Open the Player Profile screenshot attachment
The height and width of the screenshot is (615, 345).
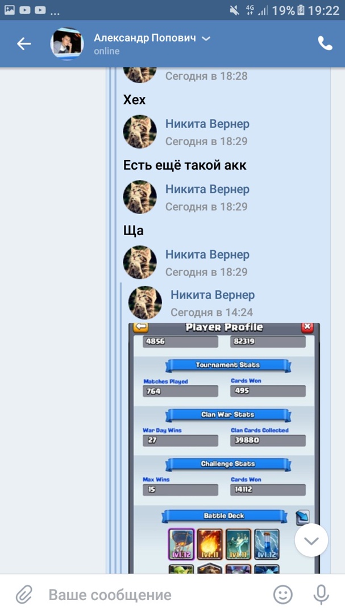[x=224, y=448]
